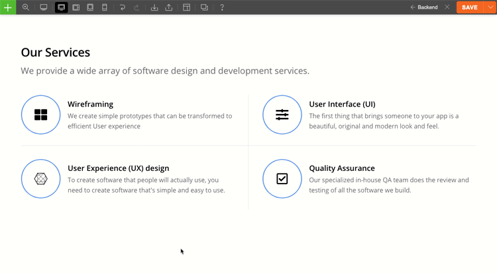Open the zoom magnifier tool

pyautogui.click(x=26, y=7)
